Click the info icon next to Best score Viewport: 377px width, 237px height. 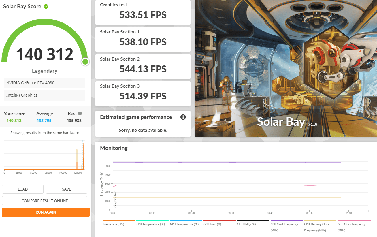click(x=80, y=114)
